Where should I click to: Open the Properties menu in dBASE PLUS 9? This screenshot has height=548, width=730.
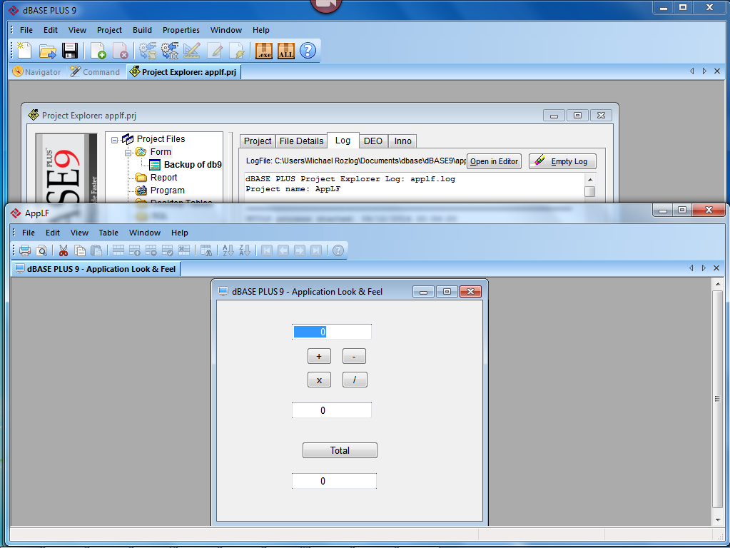click(181, 30)
